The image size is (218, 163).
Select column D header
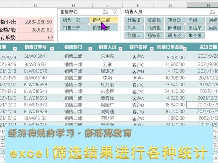(x=73, y=5)
